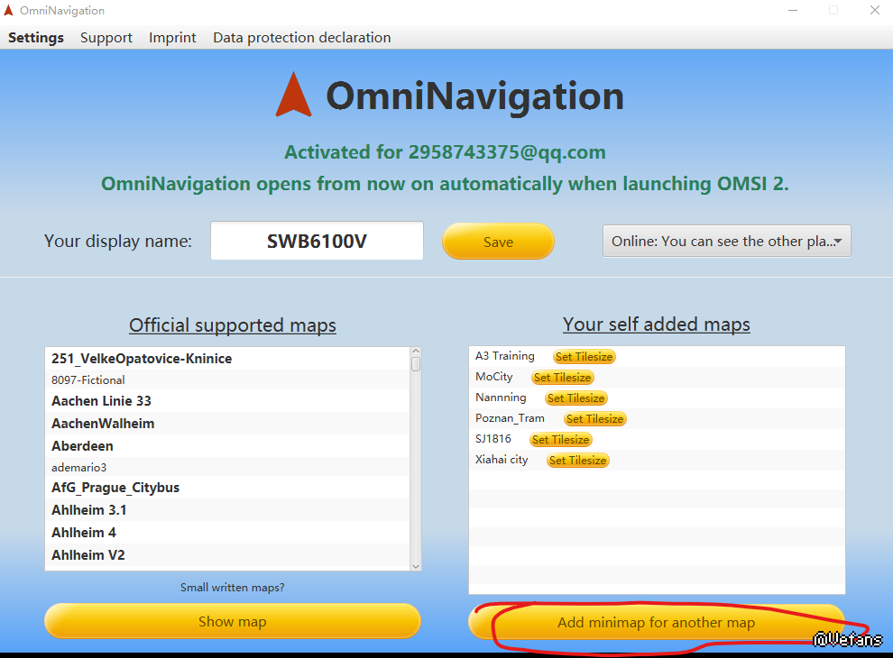
Task: Select 251_VelkeOpatovice-Kninice in the official maps list
Action: click(x=142, y=359)
